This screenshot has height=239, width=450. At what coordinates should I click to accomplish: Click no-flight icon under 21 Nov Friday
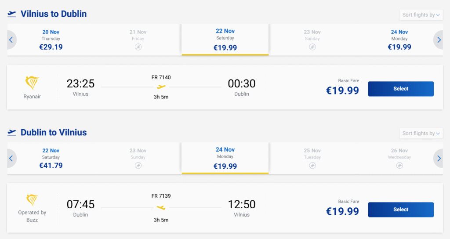(x=138, y=47)
